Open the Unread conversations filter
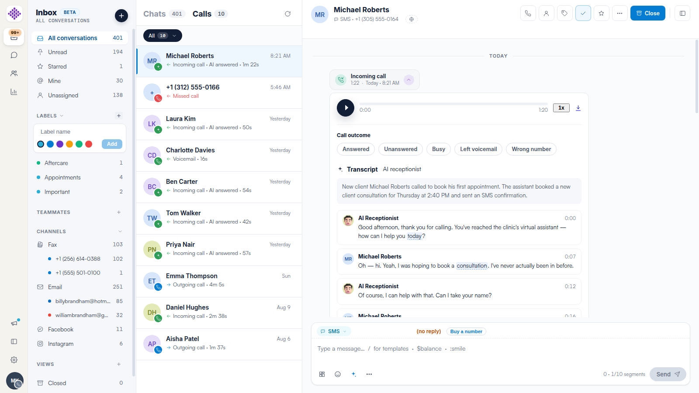The image size is (699, 393). (80, 52)
